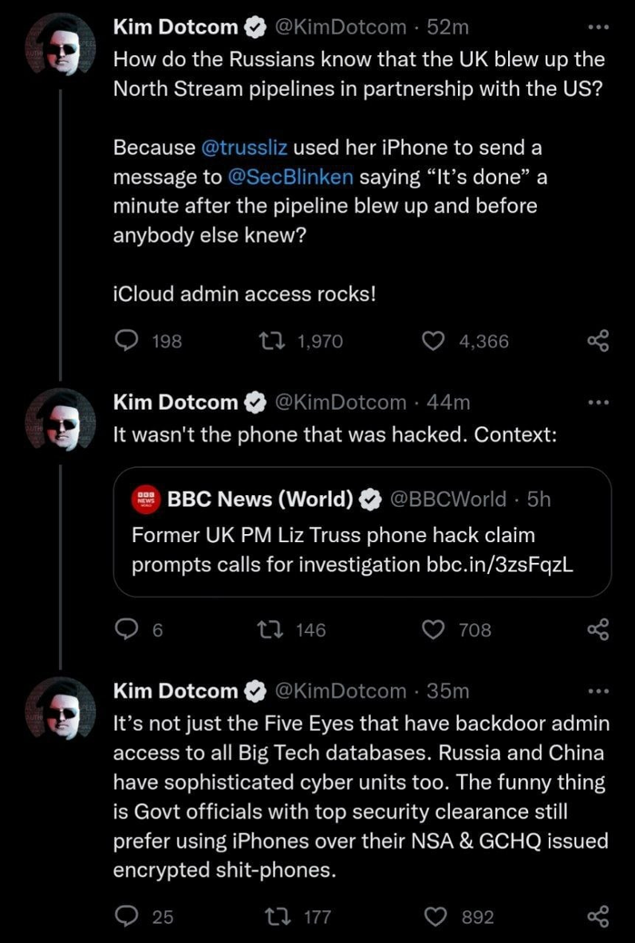Retweet the tweet with 1,970 retweets
This screenshot has height=943, width=635.
269,341
